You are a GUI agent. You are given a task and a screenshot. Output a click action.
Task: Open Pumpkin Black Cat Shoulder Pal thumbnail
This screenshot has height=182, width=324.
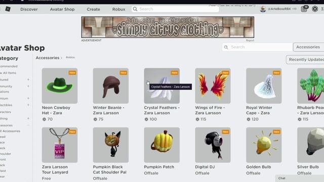[111, 145]
